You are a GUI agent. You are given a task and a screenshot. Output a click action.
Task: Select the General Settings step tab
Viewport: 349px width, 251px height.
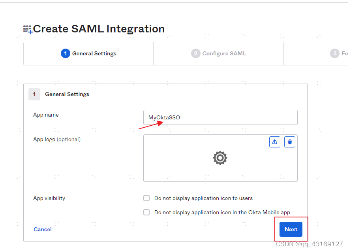[x=88, y=53]
